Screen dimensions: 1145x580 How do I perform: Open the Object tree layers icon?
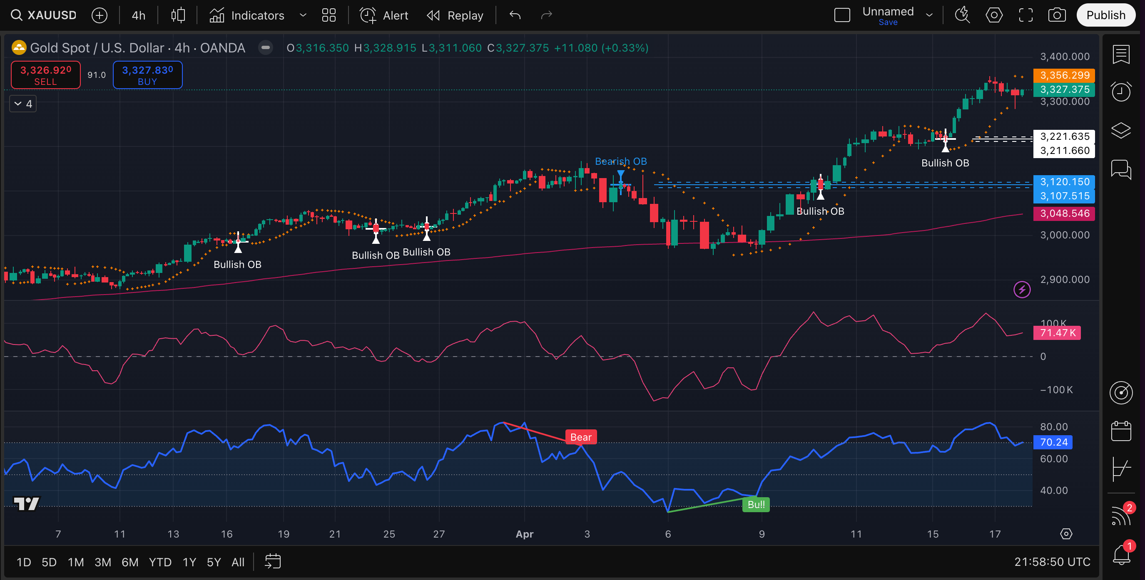pyautogui.click(x=1120, y=130)
